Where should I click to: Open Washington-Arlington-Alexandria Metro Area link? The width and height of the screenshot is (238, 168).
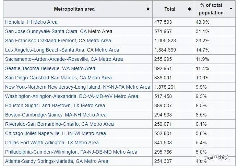[71, 96]
